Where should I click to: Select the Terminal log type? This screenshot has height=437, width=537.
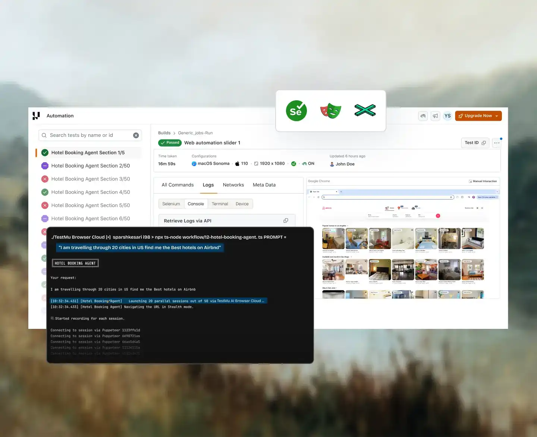coord(220,204)
